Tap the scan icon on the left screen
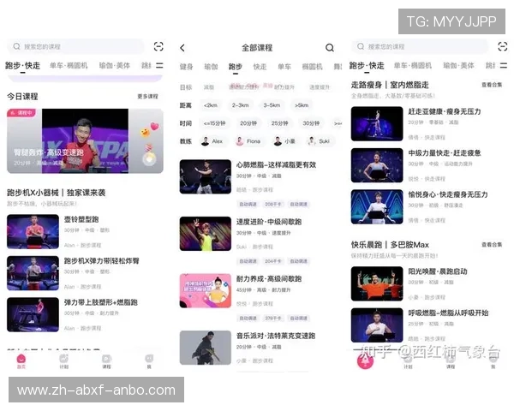The width and height of the screenshot is (514, 411). pyautogui.click(x=158, y=46)
